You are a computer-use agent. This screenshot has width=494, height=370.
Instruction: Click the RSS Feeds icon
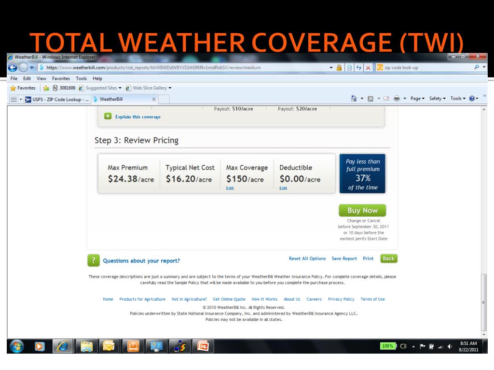(x=370, y=98)
